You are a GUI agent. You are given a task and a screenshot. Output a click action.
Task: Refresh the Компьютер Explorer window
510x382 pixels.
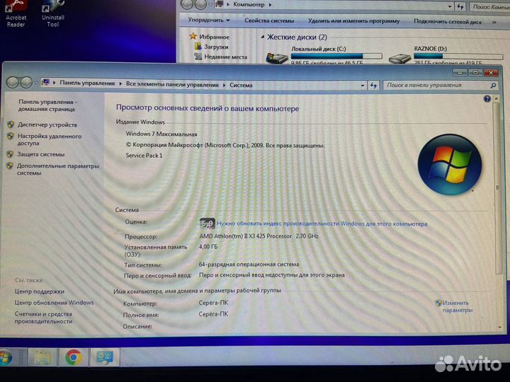click(460, 6)
